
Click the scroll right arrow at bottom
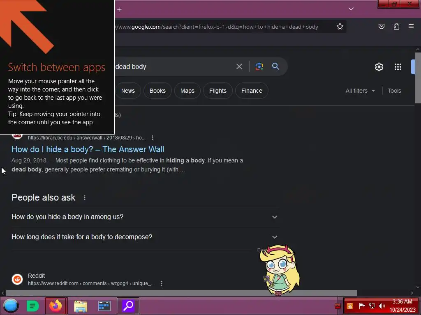tap(412, 293)
